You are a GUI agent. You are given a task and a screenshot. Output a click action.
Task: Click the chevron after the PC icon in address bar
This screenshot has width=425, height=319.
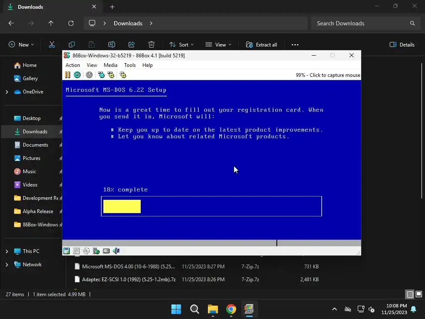click(105, 23)
